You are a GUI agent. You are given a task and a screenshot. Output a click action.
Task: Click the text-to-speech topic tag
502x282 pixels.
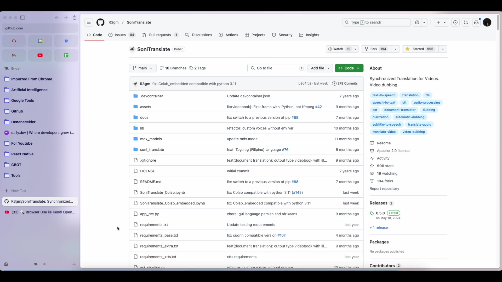(384, 95)
